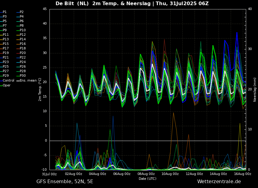Viewport: 258px width, 188px height.
Task: Select the P14 legend item
Action: pyautogui.click(x=23, y=39)
